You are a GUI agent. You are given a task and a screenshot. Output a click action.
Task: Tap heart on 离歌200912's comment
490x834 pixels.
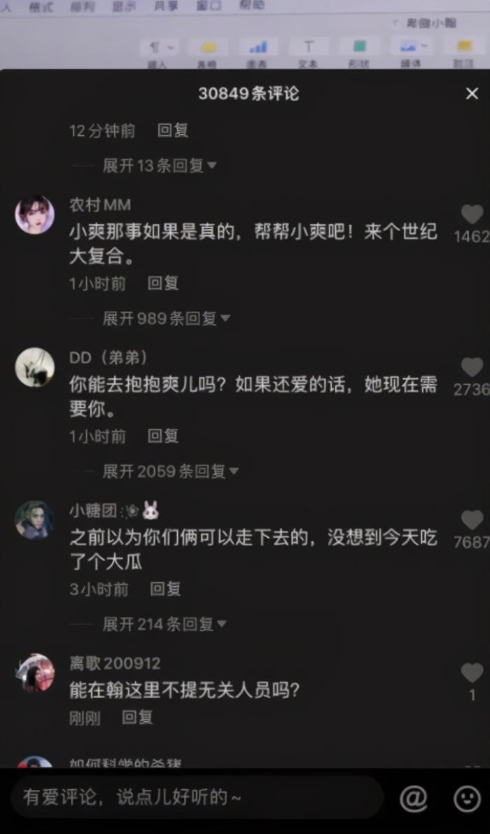(472, 672)
